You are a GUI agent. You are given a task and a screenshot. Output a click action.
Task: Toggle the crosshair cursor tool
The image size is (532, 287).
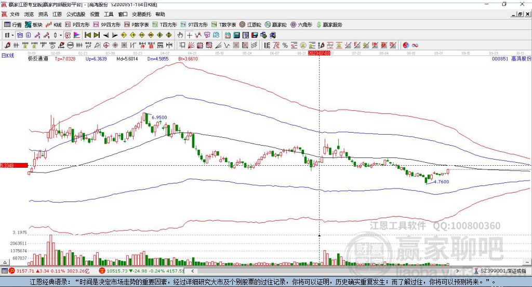point(189,35)
